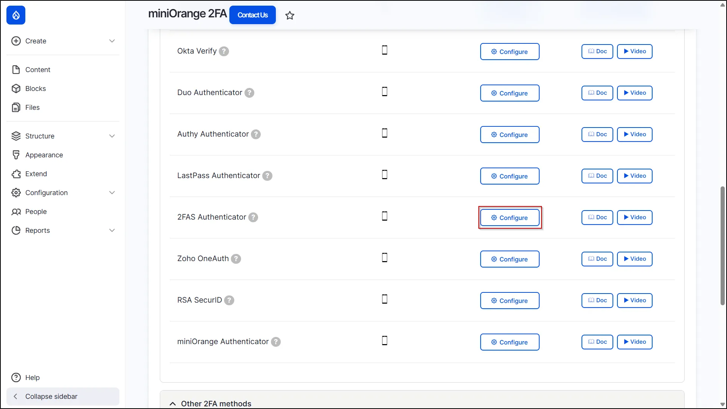Open Doc for 2FAS Authenticator
The height and width of the screenshot is (409, 727).
(597, 217)
